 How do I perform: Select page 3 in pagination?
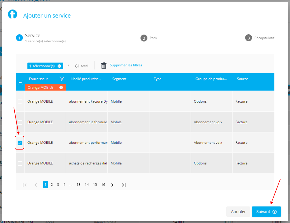tap(58, 184)
